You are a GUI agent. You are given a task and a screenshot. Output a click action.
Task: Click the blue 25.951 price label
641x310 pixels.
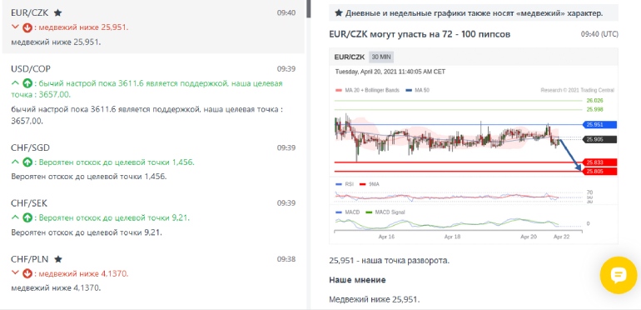[x=599, y=125]
